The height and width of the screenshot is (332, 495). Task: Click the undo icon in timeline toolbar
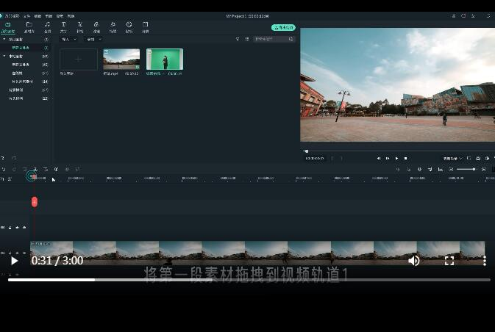pyautogui.click(x=4, y=169)
